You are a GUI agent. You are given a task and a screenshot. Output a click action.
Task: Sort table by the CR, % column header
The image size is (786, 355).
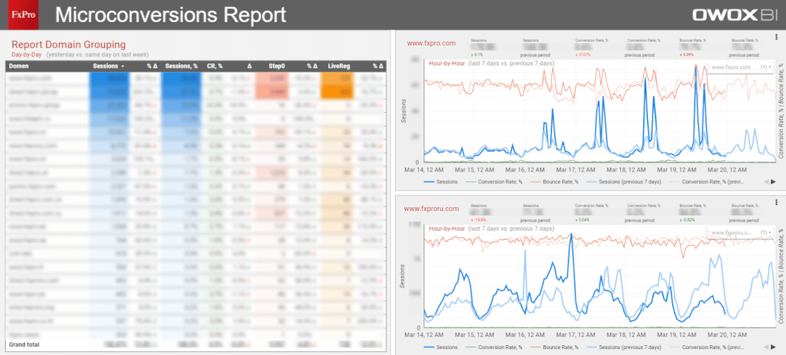tap(215, 66)
